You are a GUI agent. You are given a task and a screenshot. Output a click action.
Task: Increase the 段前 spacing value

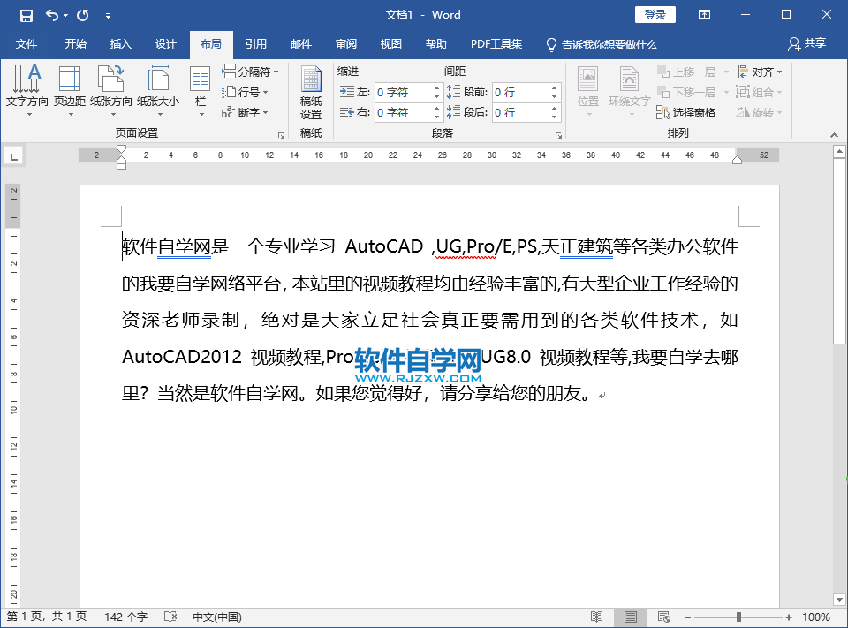pyautogui.click(x=555, y=88)
